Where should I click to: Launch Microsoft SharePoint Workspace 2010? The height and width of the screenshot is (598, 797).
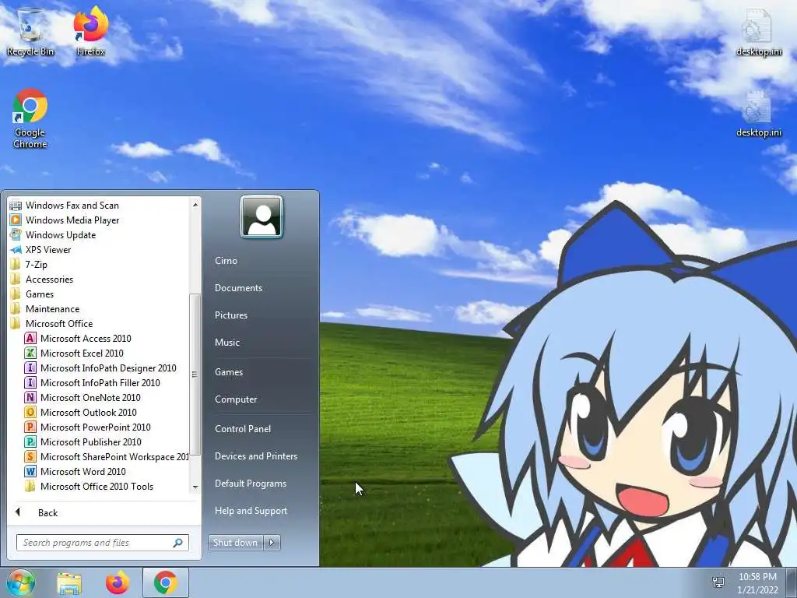click(106, 456)
